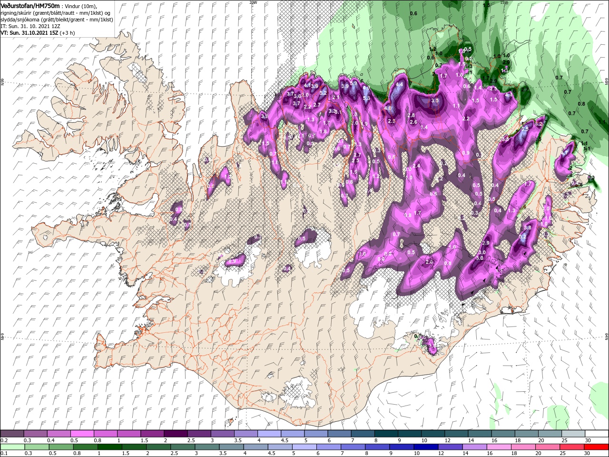The height and width of the screenshot is (457, 609).
Task: Click the bright pink 0.5–0.8 snow legend swatch
Action: tap(82, 434)
